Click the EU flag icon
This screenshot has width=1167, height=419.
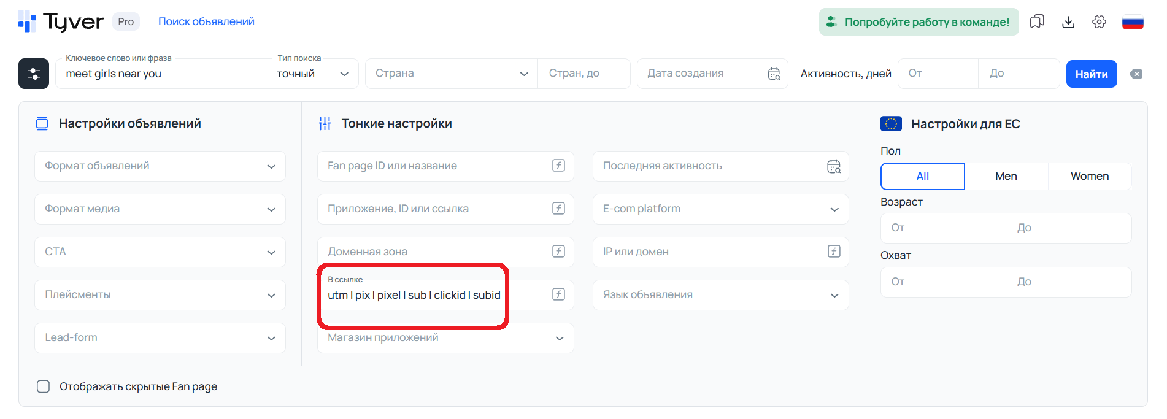click(x=891, y=124)
